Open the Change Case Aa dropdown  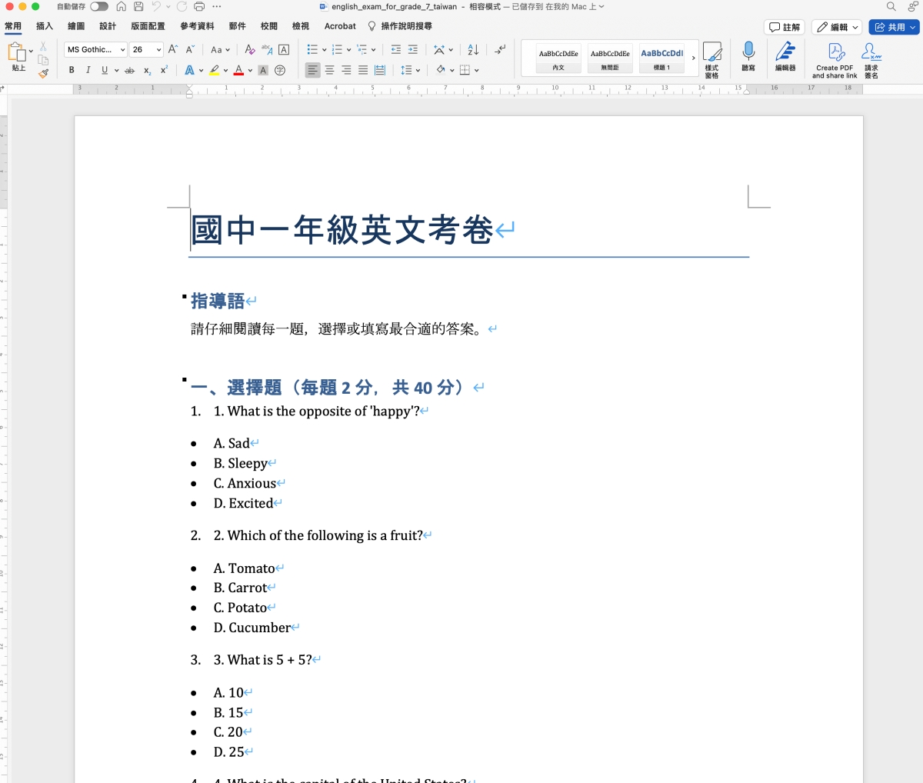221,49
